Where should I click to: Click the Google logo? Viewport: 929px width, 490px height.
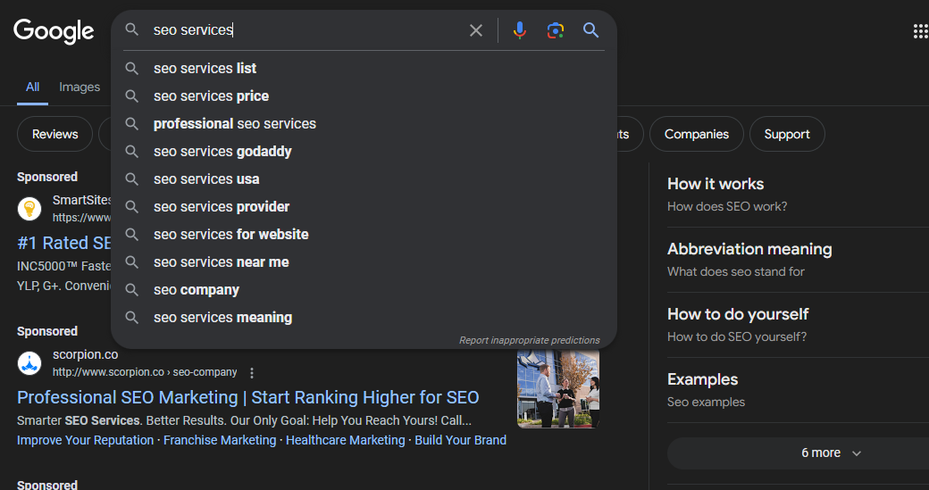(54, 30)
